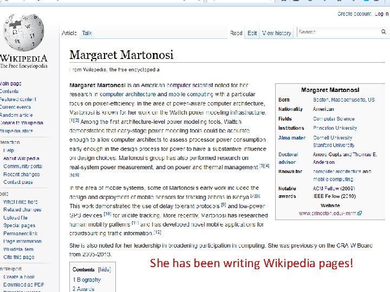The image size is (390, 292).
Task: Open the Talk tab
Action: coord(87,33)
